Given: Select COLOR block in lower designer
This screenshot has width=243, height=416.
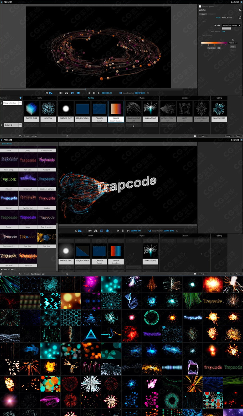Looking at the screenshot, I should click(116, 254).
